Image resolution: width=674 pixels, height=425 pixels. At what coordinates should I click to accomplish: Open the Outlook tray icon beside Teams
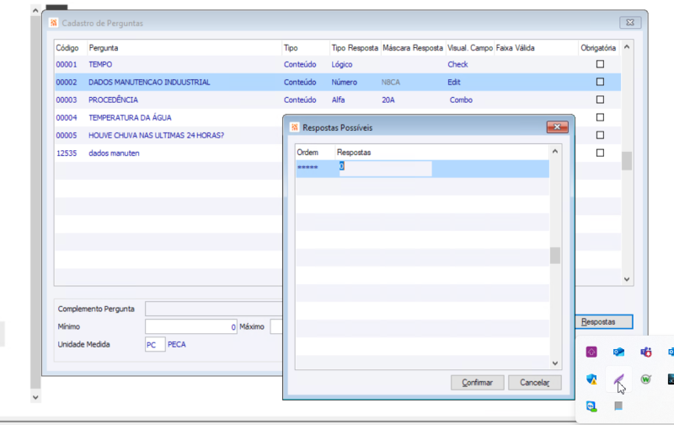(618, 352)
